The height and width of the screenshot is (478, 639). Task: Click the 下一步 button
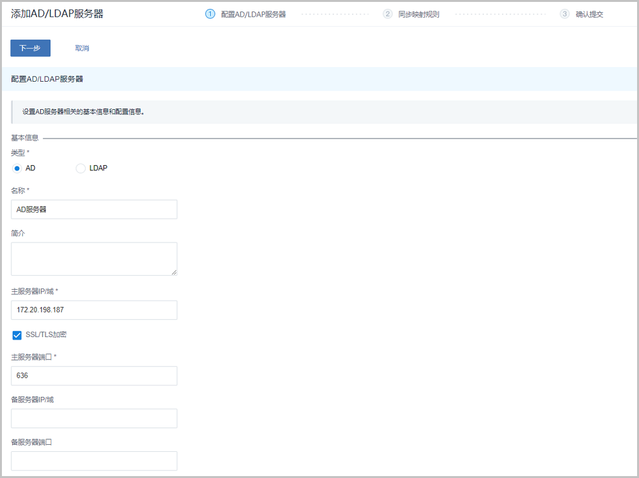click(30, 48)
